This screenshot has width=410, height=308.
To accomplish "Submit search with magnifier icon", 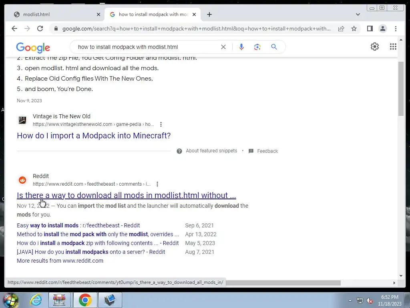I will [274, 47].
